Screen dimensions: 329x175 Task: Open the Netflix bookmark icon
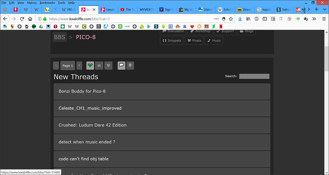click(221, 26)
